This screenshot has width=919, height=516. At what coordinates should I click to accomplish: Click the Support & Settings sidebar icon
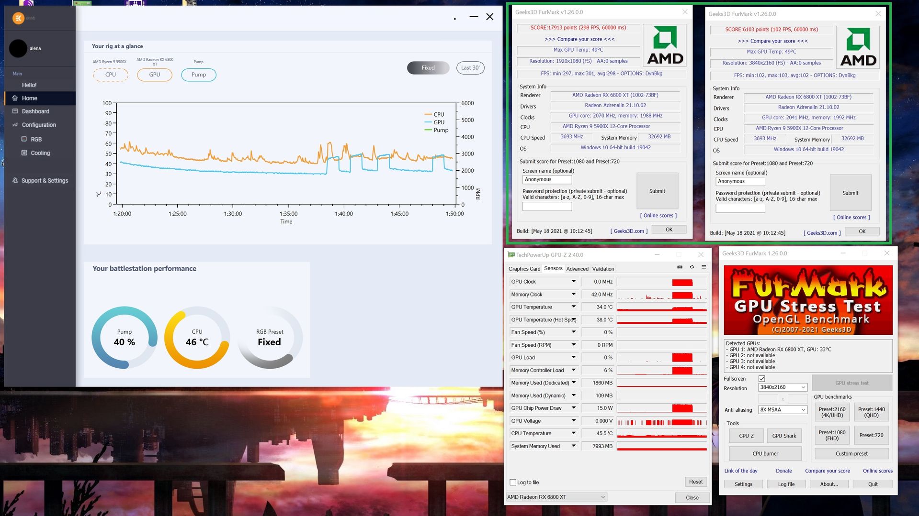pos(15,181)
